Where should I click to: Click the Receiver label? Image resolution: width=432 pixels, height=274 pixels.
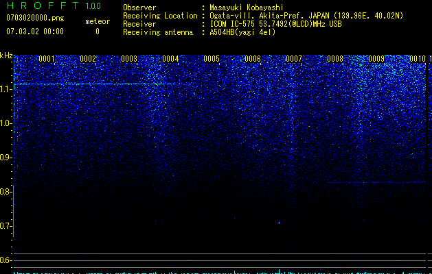tap(139, 24)
